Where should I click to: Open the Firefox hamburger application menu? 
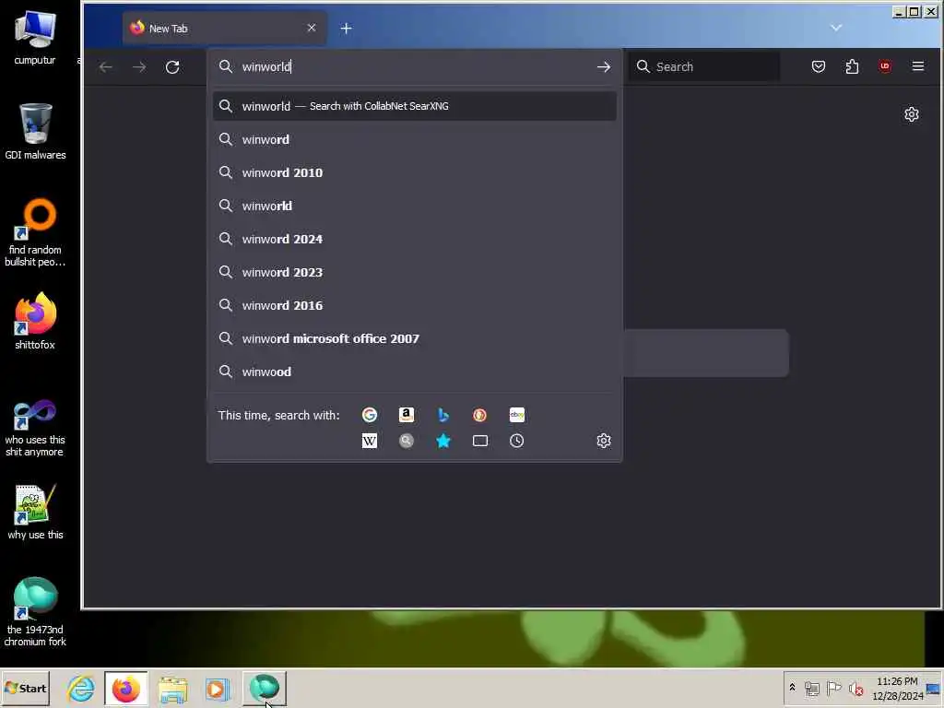918,66
